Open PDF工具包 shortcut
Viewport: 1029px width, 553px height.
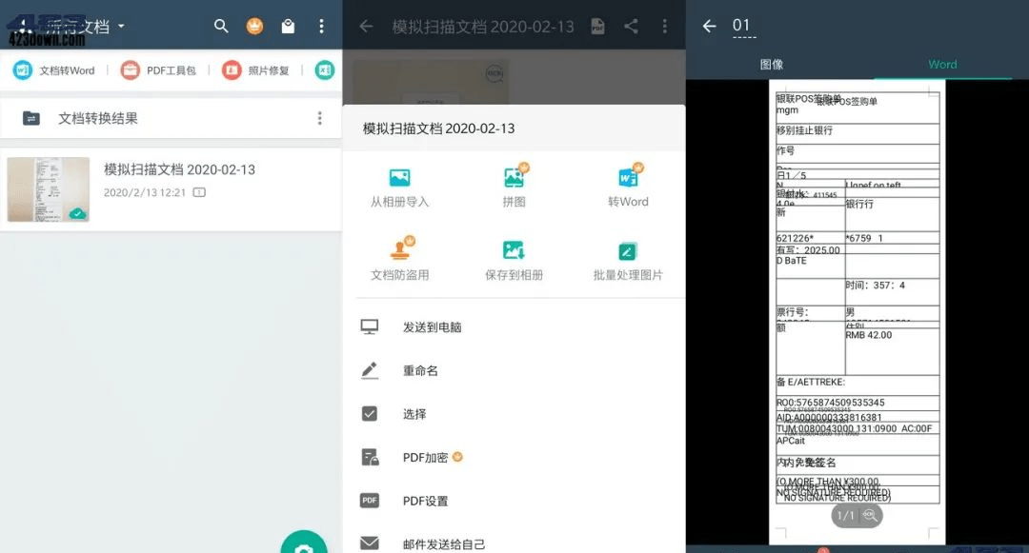tap(158, 70)
